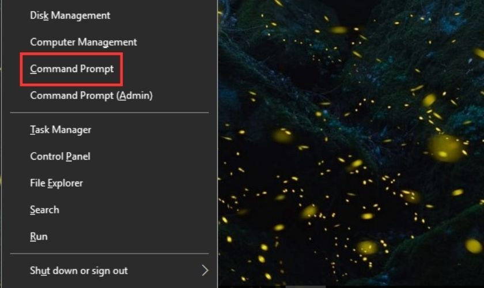Start Task Manager

(x=60, y=130)
